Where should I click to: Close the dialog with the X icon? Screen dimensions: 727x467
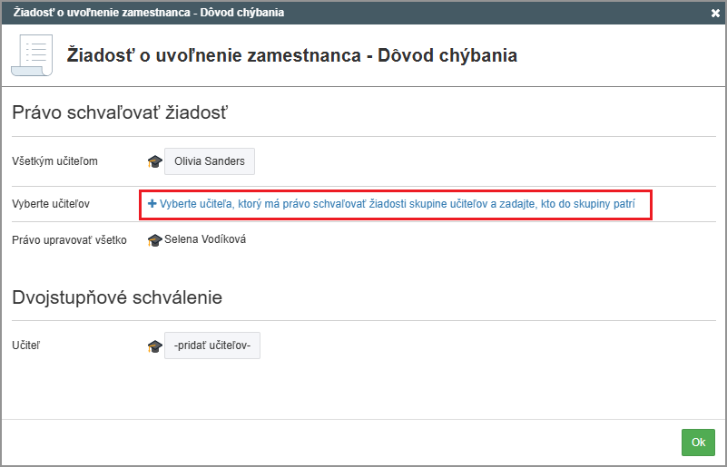715,13
